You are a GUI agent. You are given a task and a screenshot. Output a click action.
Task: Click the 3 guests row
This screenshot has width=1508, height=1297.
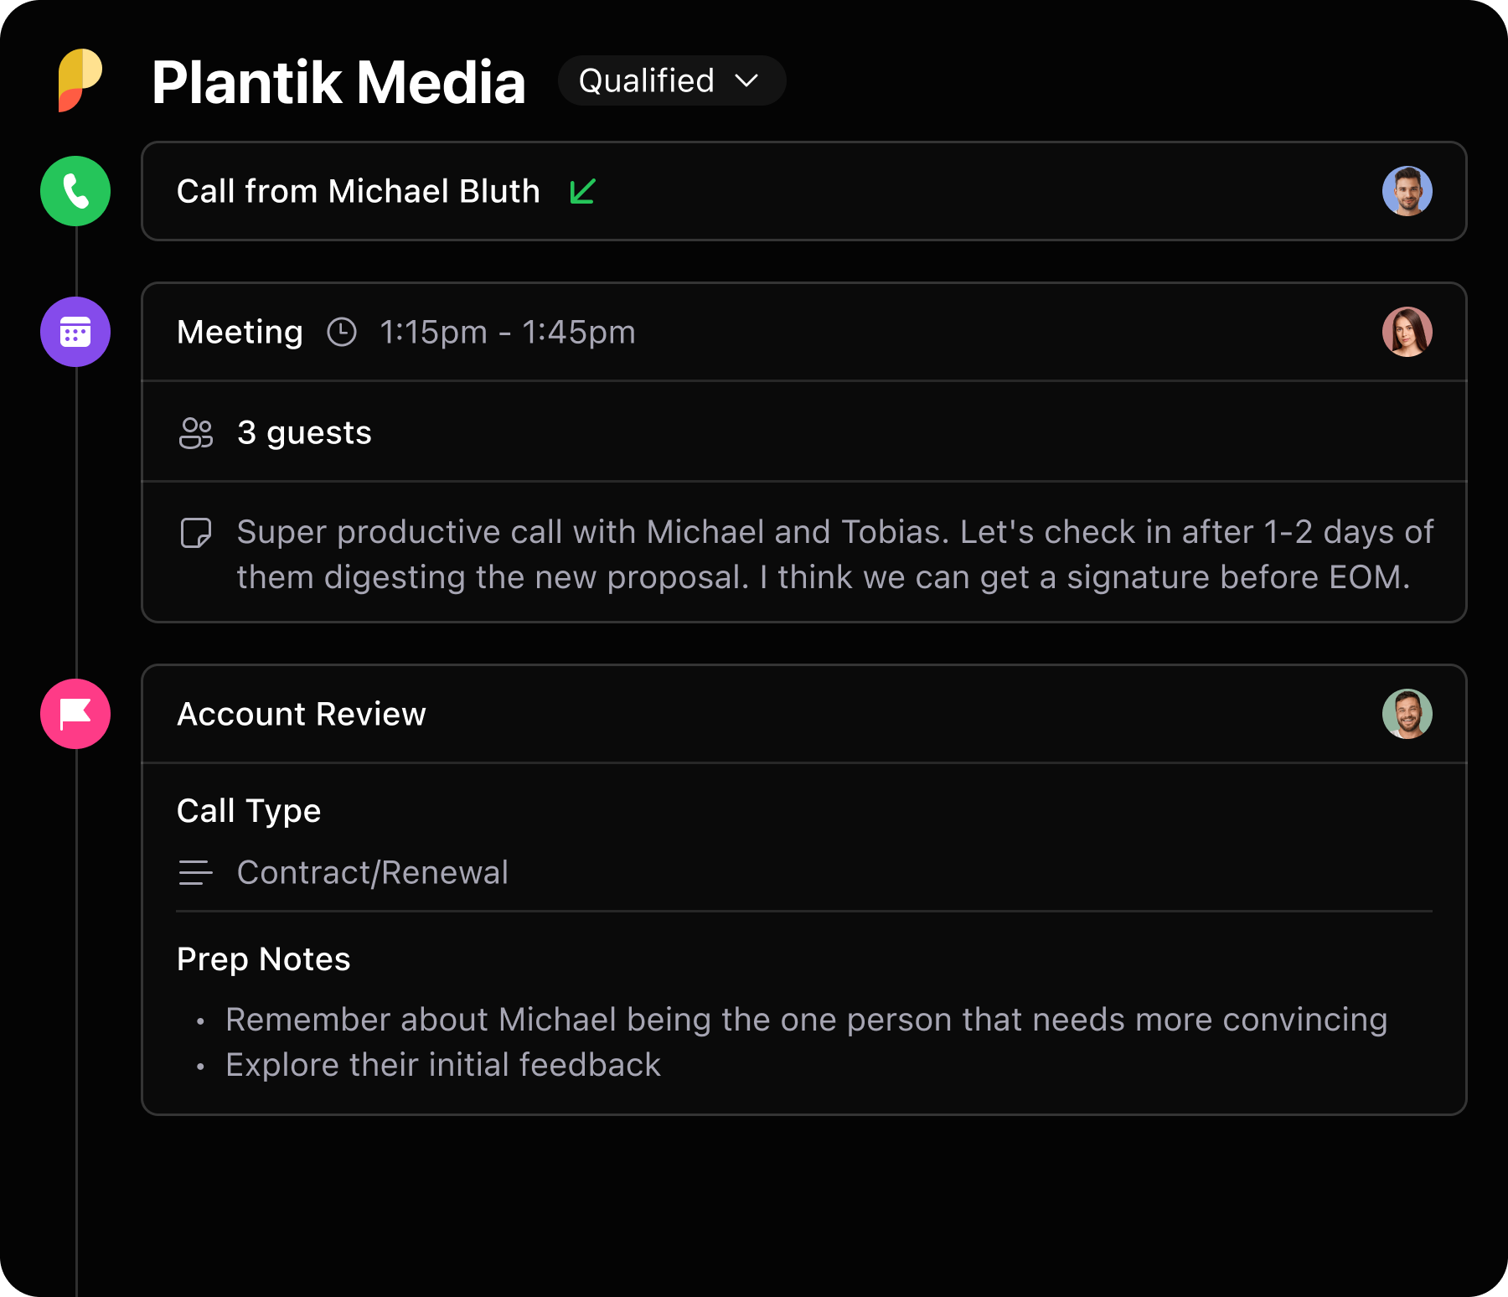click(x=804, y=432)
